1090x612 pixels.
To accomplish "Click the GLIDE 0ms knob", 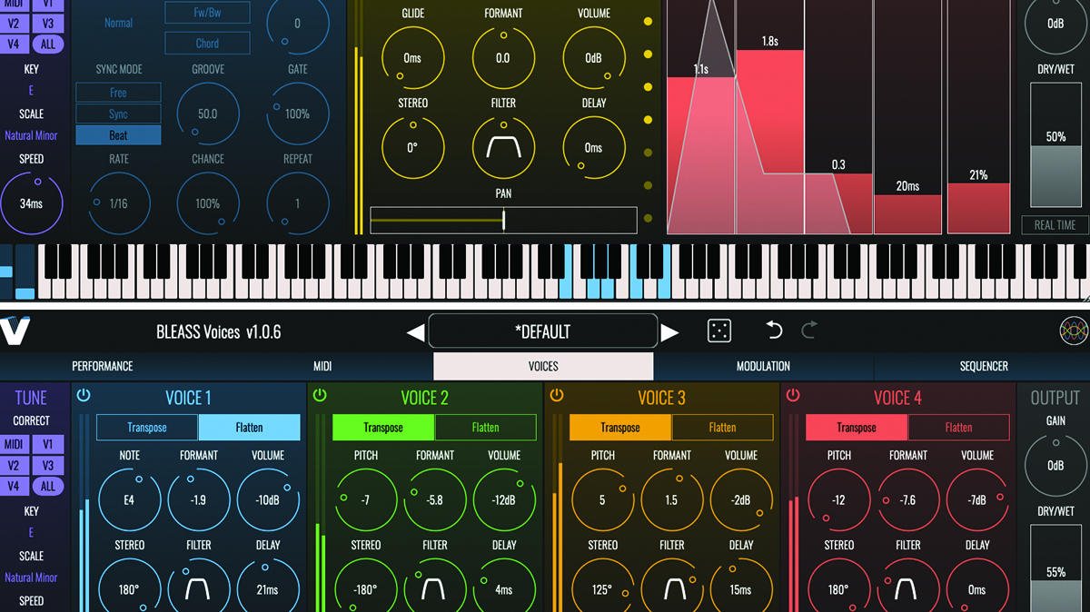I will (412, 57).
